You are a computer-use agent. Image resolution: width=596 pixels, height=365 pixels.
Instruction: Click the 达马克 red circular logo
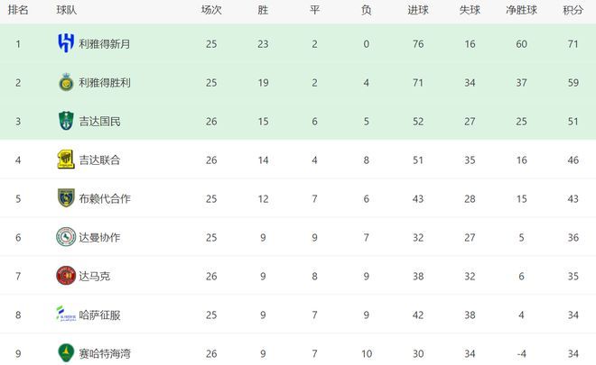pyautogui.click(x=66, y=276)
